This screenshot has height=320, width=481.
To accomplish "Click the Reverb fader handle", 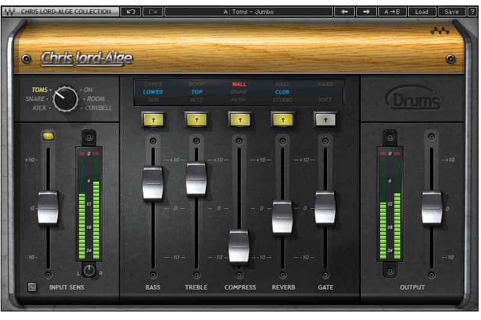I will pyautogui.click(x=283, y=217).
